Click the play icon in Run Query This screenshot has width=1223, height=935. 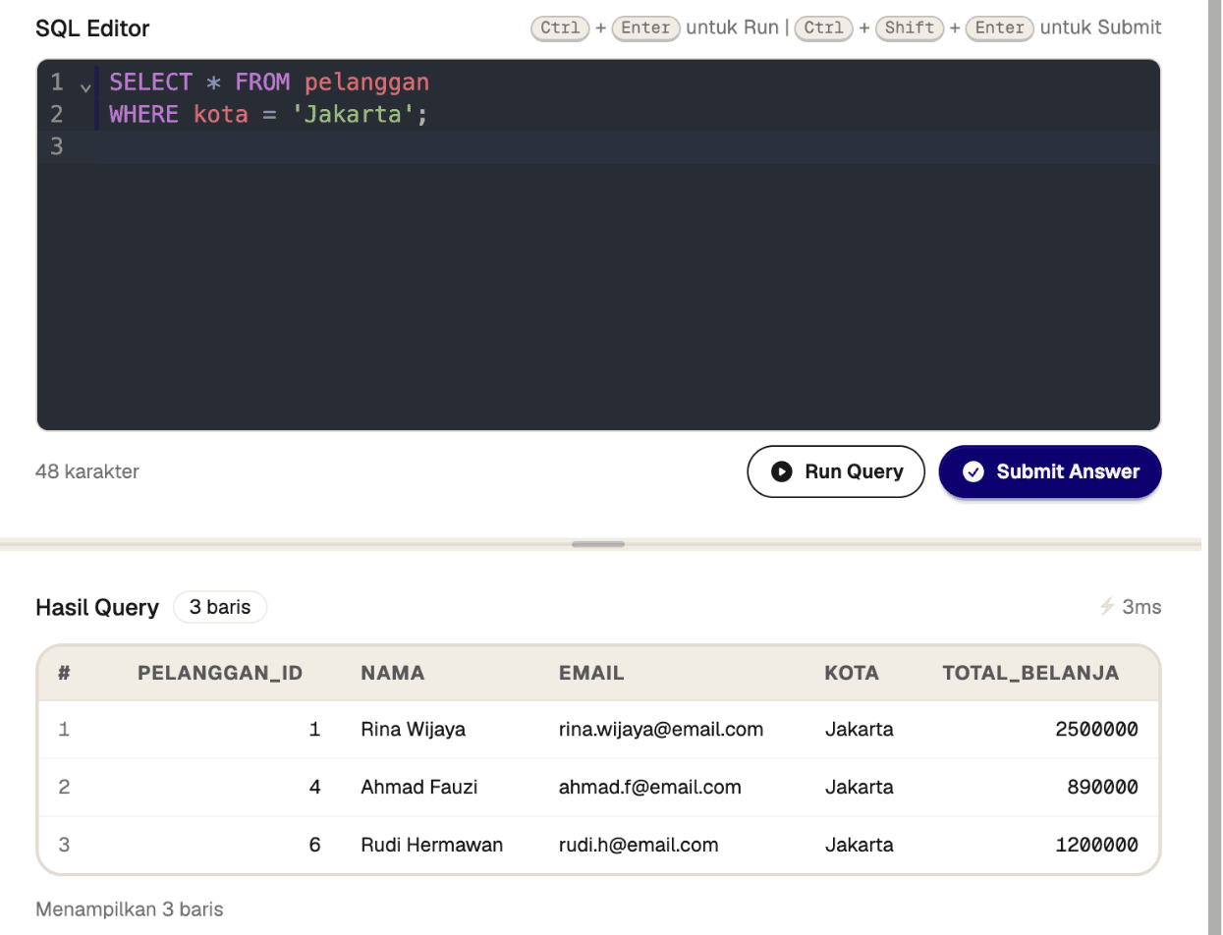782,471
